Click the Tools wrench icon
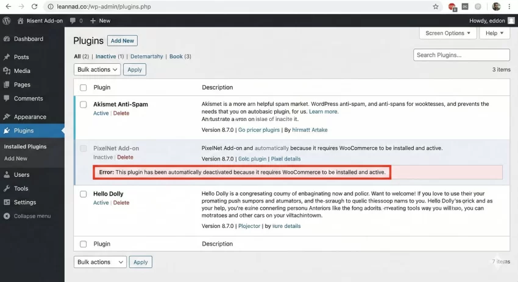Screen dimensions: 518x282 coord(7,188)
